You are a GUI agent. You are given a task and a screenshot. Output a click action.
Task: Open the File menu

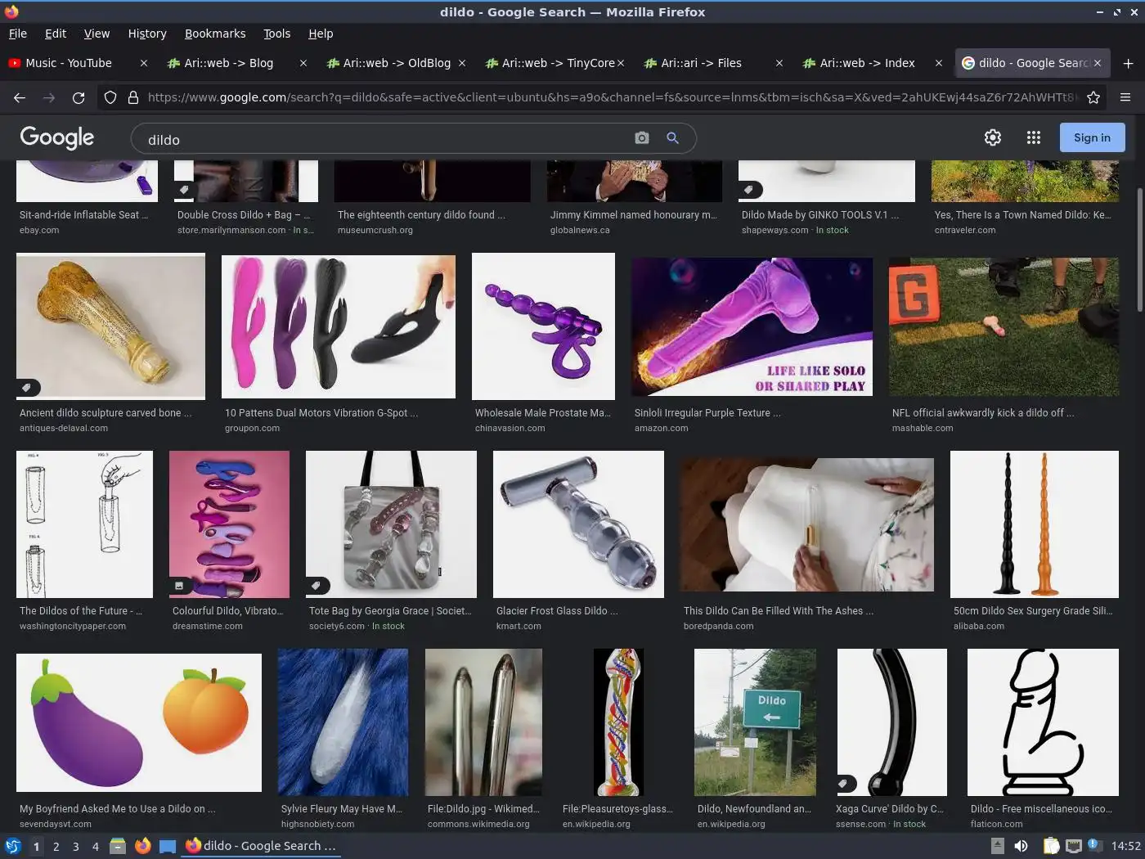(18, 34)
